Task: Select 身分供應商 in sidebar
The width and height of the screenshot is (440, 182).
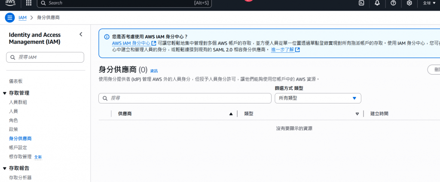Action: tap(20, 139)
